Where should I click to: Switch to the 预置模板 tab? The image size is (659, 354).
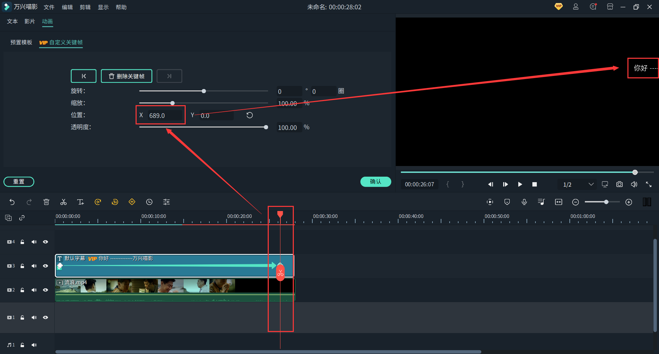(x=21, y=42)
